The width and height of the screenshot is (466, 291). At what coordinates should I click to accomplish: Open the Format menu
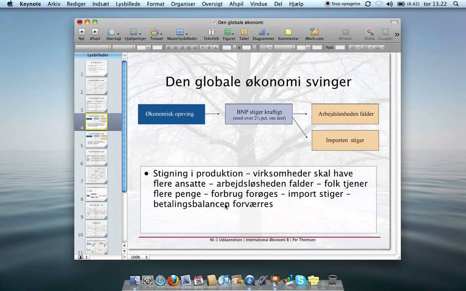click(x=155, y=4)
